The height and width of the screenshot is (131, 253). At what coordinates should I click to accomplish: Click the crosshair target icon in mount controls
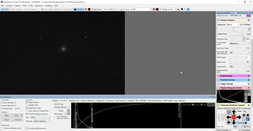tap(229, 122)
